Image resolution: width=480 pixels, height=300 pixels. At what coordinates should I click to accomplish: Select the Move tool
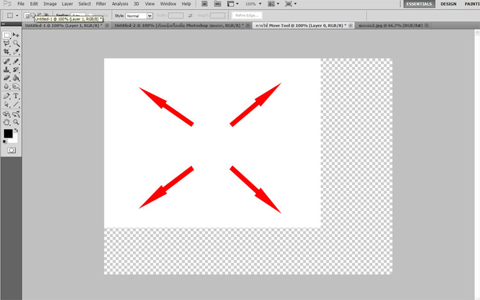click(x=16, y=35)
